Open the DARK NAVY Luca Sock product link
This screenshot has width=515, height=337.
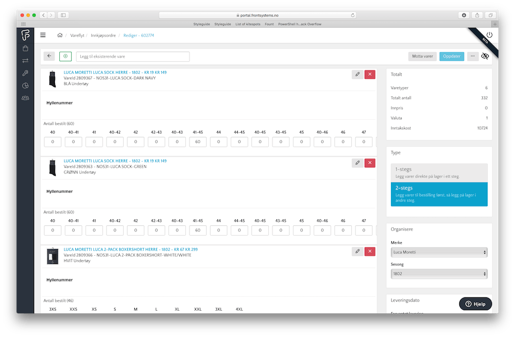(115, 73)
